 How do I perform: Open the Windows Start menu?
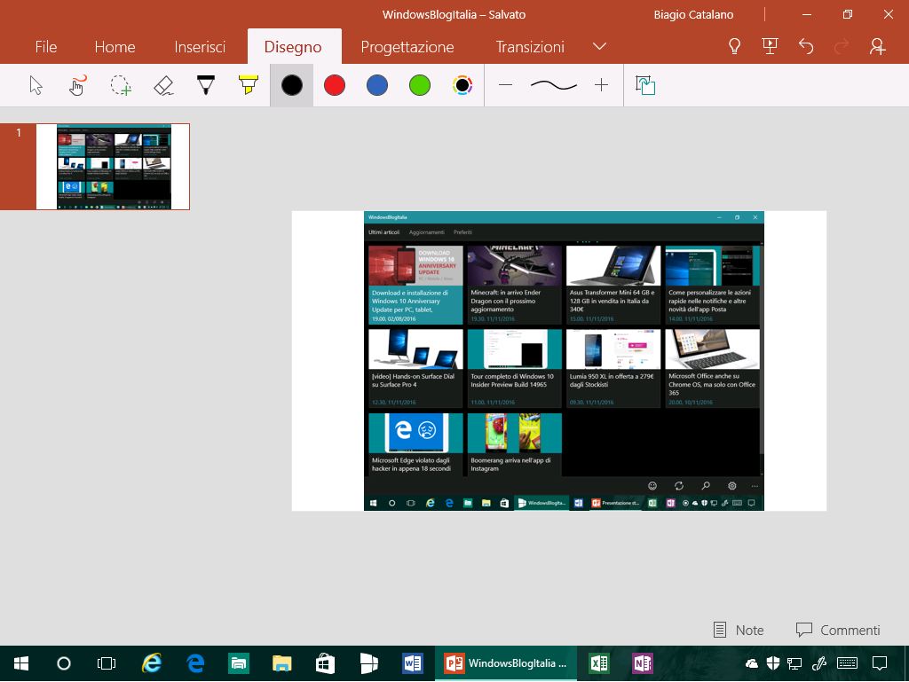click(21, 663)
